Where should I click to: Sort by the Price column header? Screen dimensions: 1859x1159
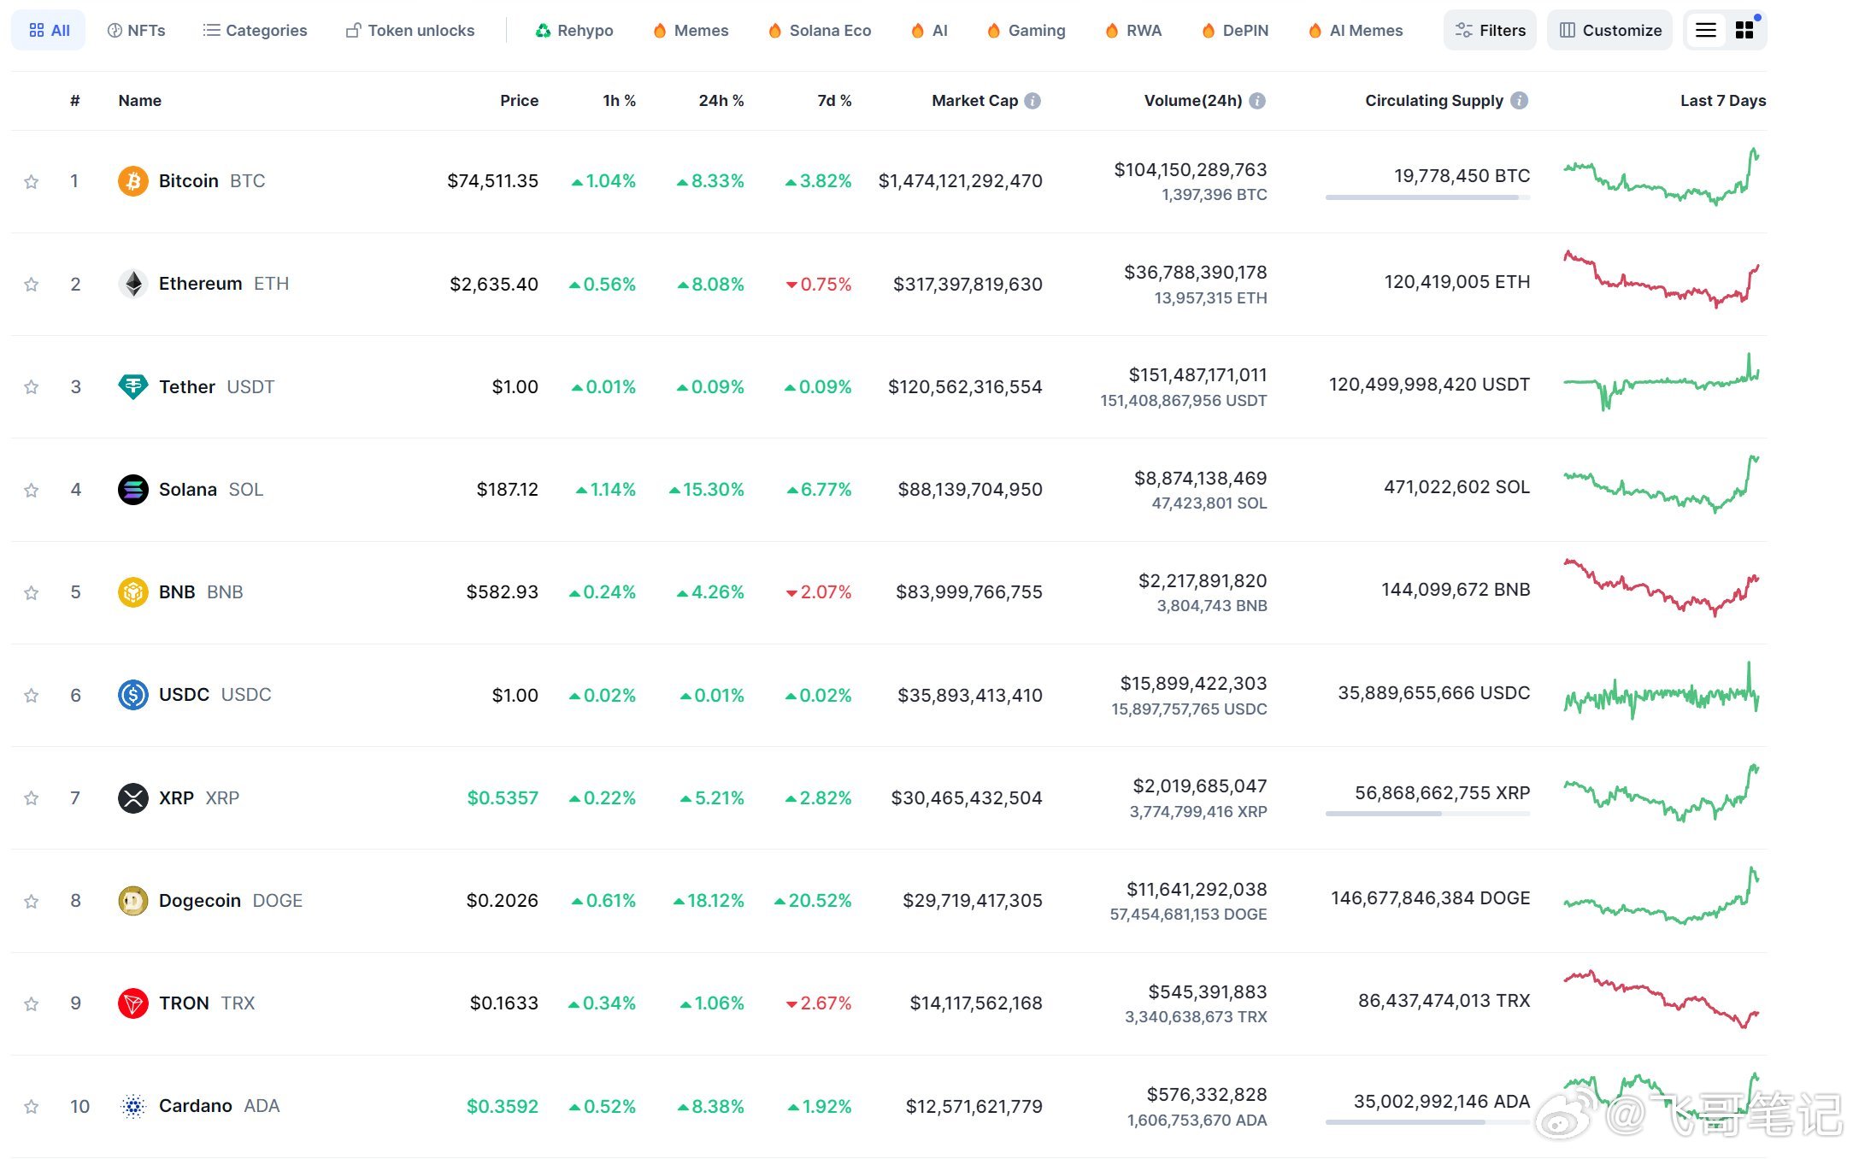pyautogui.click(x=519, y=101)
